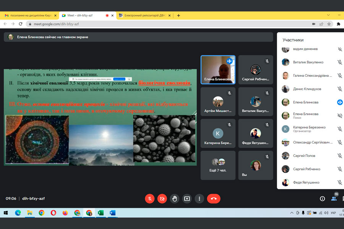Go forward in browser history
Image resolution: width=344 pixels, height=229 pixels.
pos(13,24)
